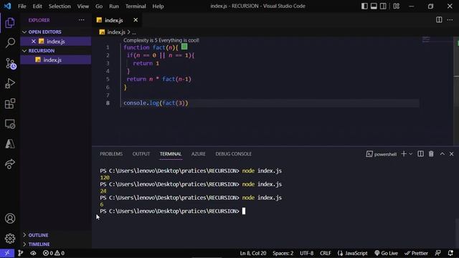Open Explorer Views and More Actions ellipsis
This screenshot has height=258, width=459.
81,20
